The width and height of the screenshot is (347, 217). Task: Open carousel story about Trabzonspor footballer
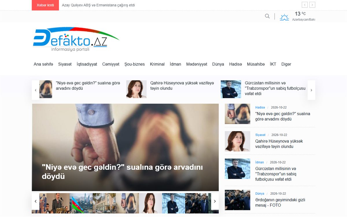click(x=275, y=88)
